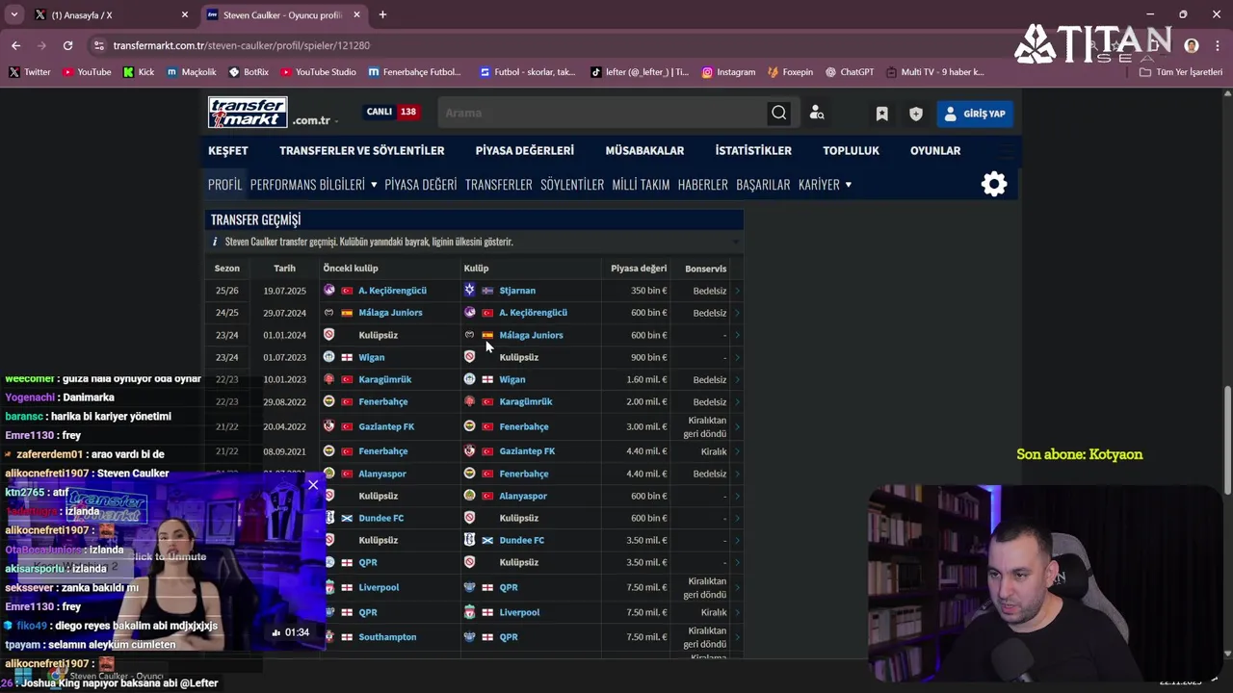Open TRANSFERLER VE SÖYLENTİLER menu
This screenshot has height=693, width=1233.
point(361,150)
